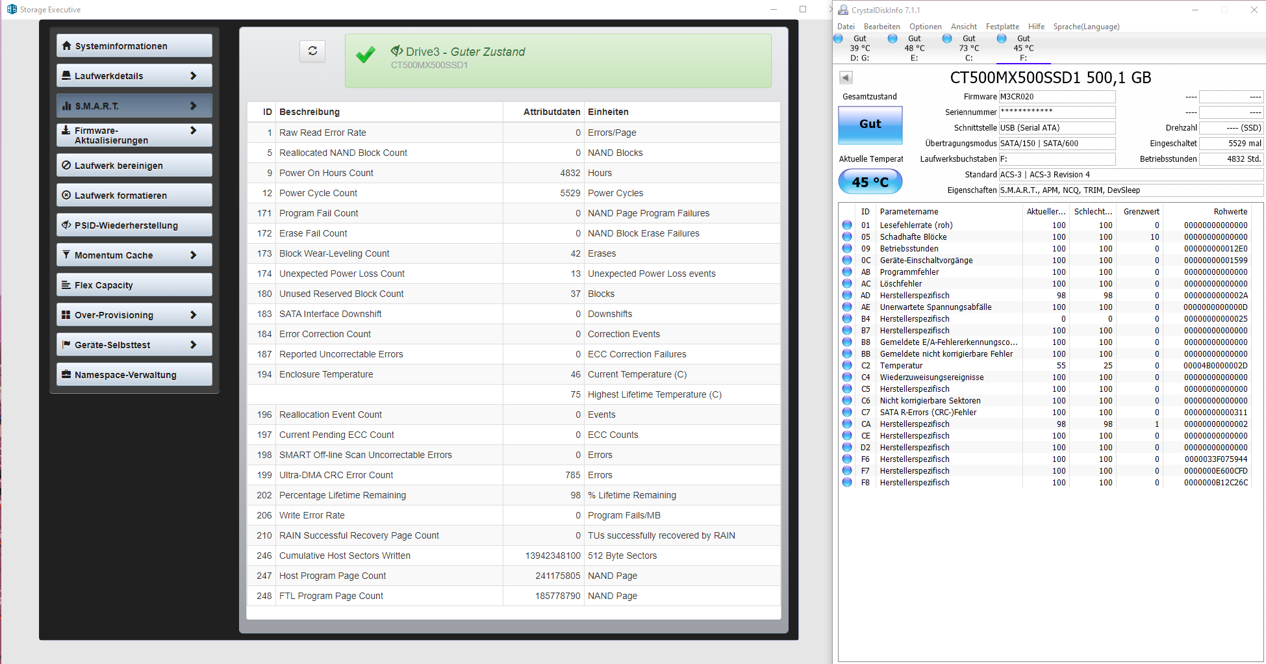This screenshot has width=1266, height=664.
Task: Click the Eigenschaften field with S.M.A.R.T., APM
Action: 1131,190
